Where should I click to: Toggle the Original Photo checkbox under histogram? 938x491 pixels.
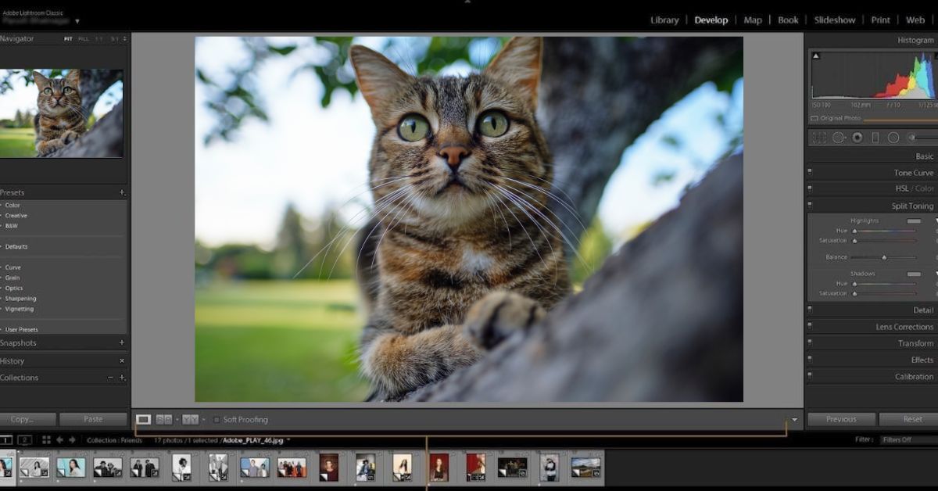[x=814, y=119]
